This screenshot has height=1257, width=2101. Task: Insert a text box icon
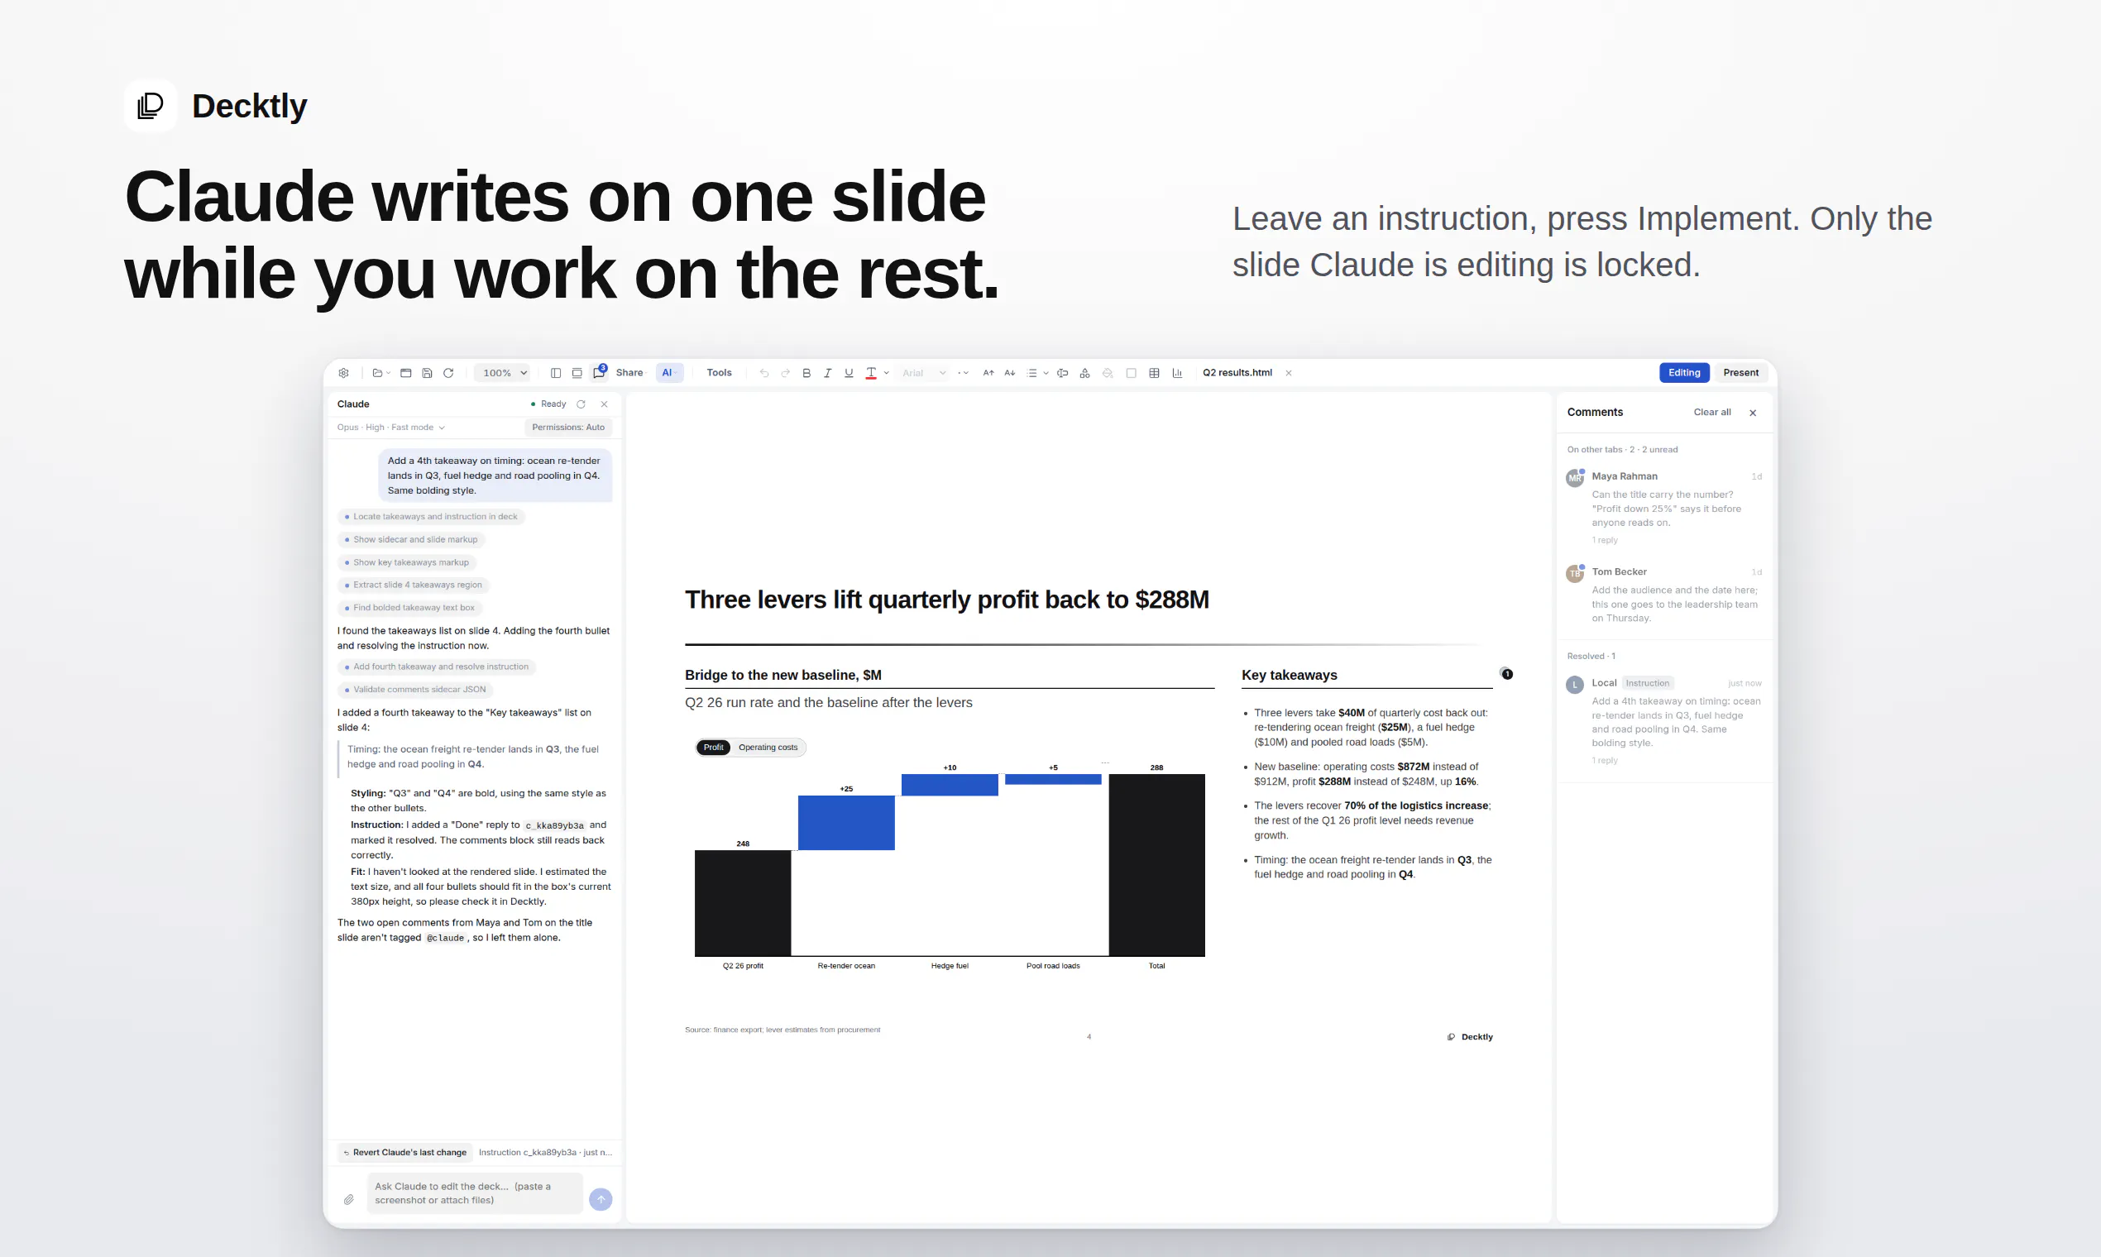[x=1062, y=373]
